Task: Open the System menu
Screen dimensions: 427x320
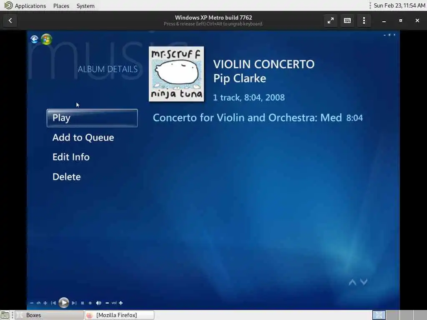Action: [x=85, y=6]
